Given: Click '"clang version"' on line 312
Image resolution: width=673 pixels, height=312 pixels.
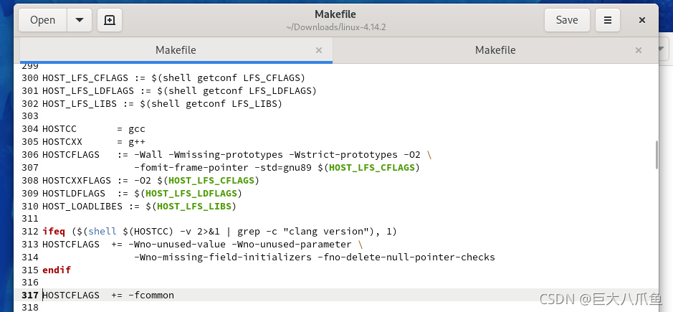Looking at the screenshot, I should 326,231.
